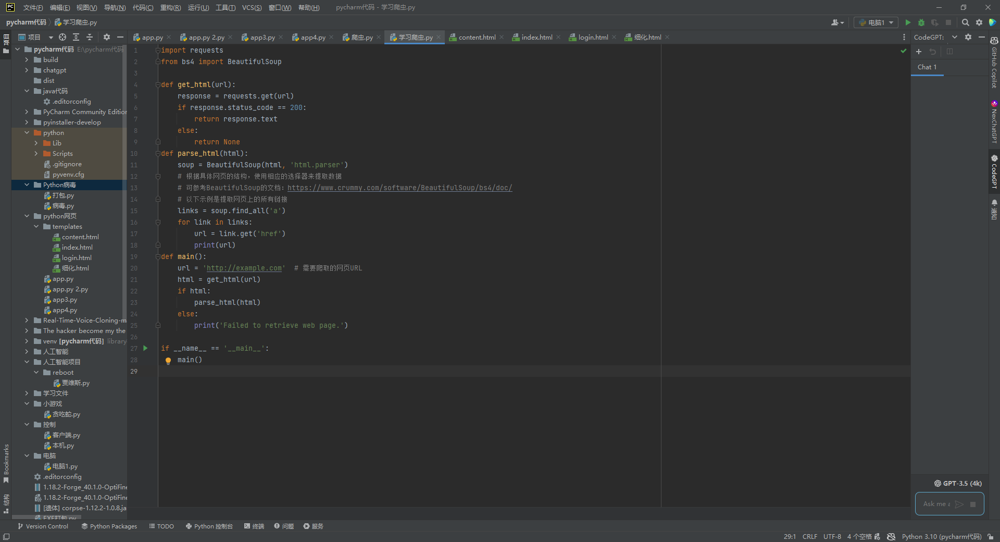
Task: Open the VCS(S) menu
Action: [252, 7]
